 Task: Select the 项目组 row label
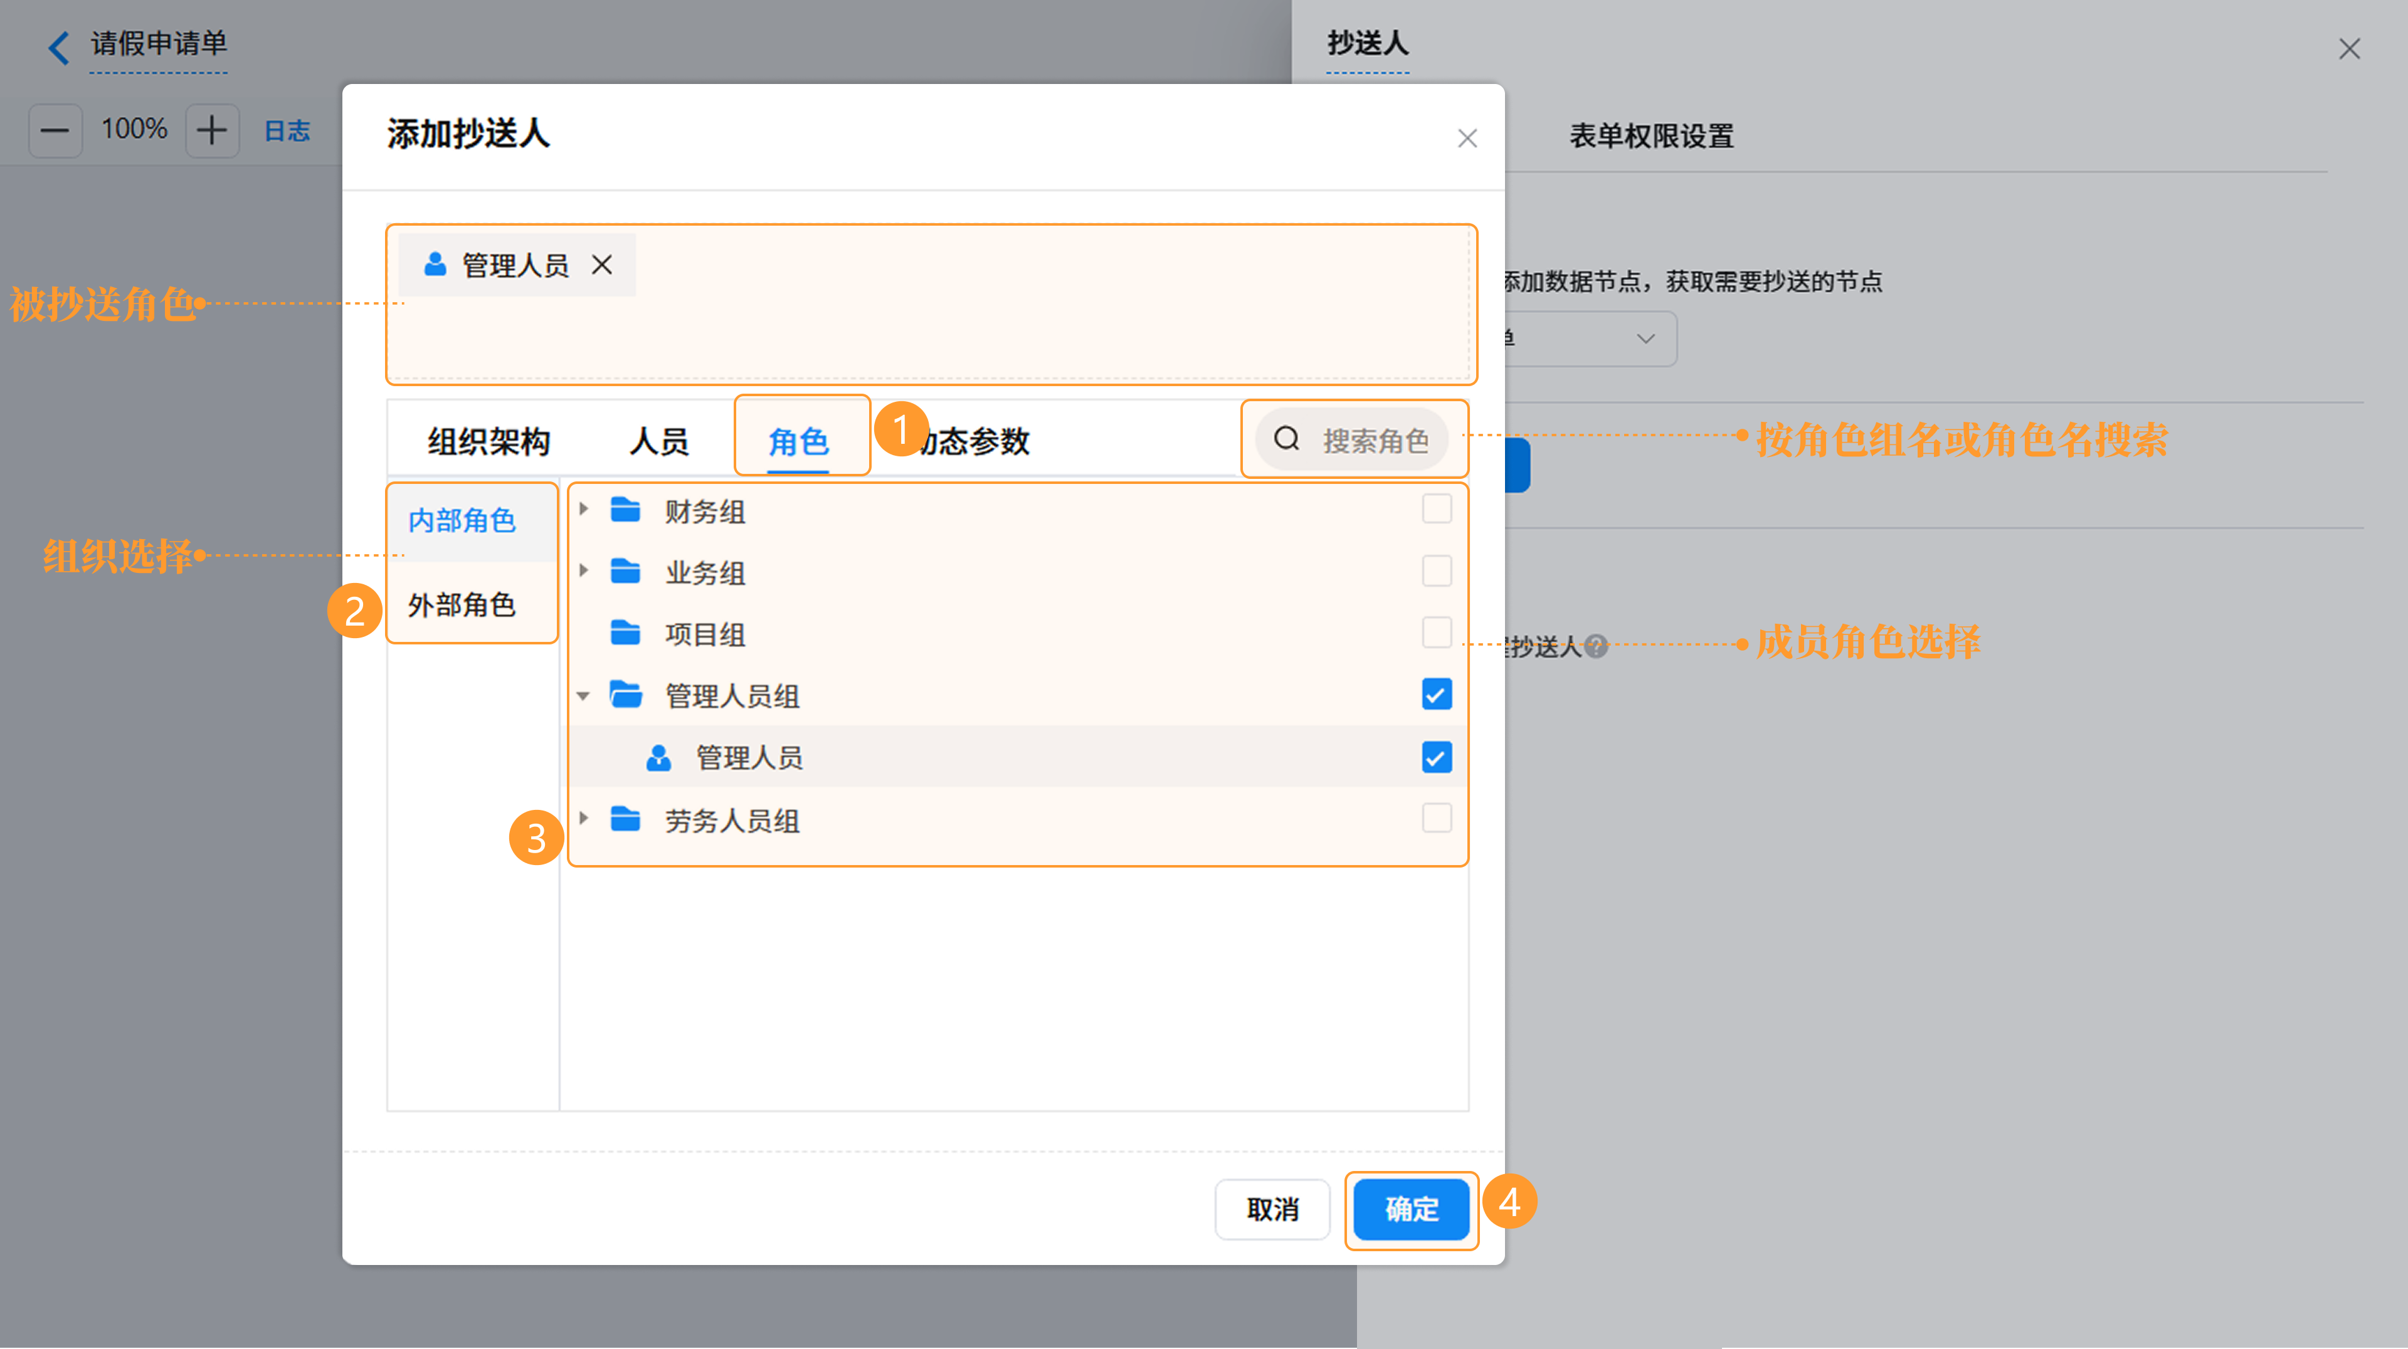(705, 634)
